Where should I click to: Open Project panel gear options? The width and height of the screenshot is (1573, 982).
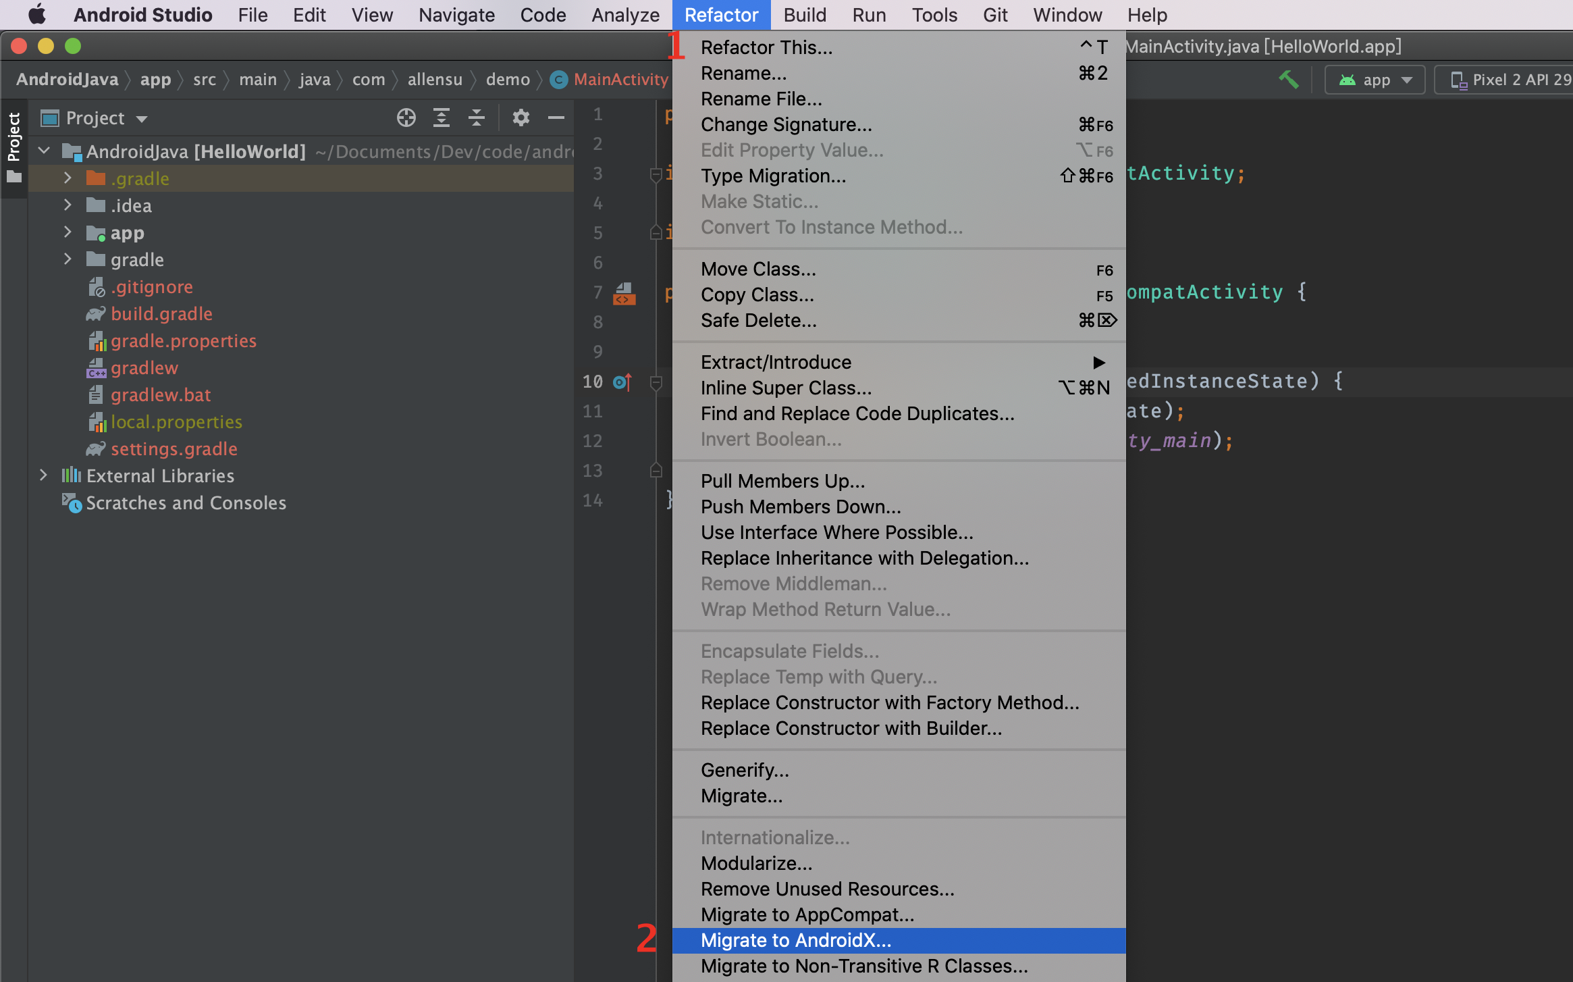pyautogui.click(x=521, y=118)
